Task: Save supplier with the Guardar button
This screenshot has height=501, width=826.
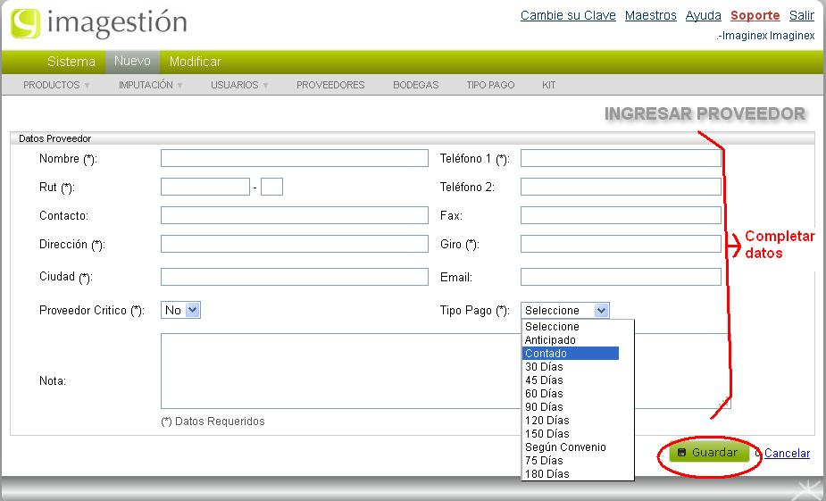Action: [708, 453]
